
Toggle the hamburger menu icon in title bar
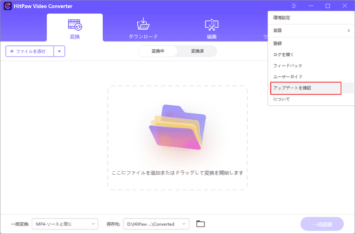coord(294,6)
